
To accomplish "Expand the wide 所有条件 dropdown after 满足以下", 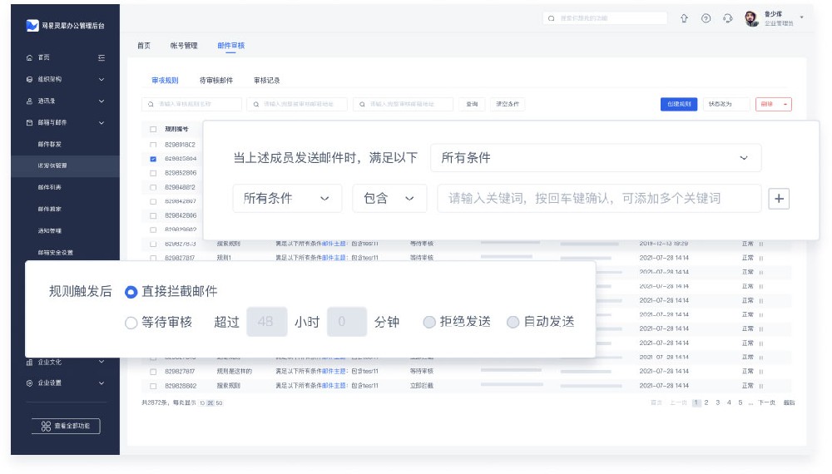I will coord(595,158).
